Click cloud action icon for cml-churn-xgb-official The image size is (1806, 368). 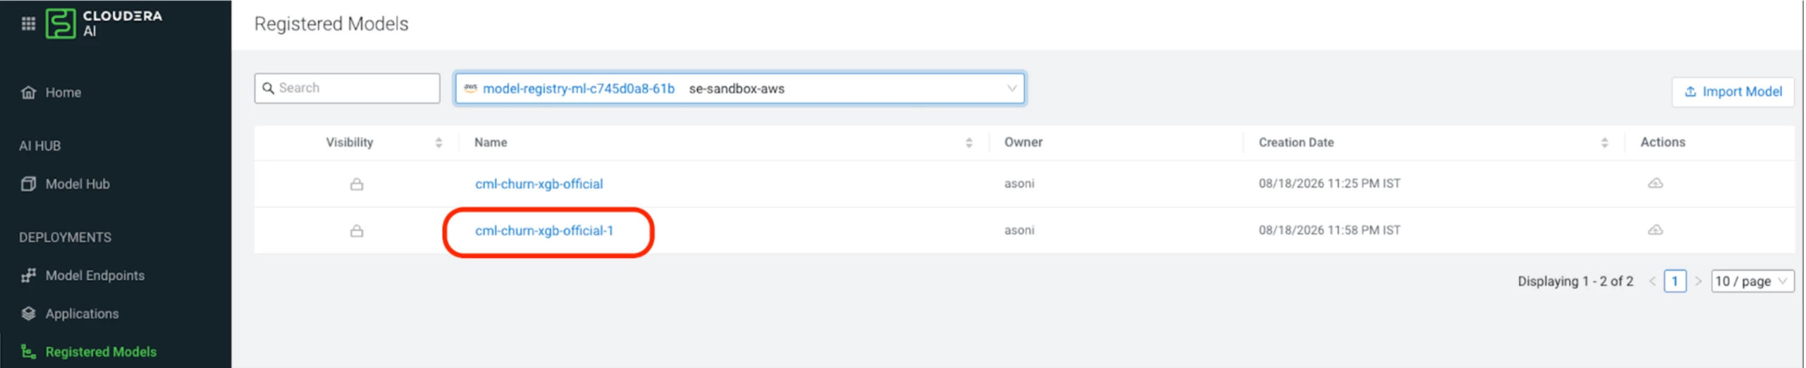pos(1655,183)
